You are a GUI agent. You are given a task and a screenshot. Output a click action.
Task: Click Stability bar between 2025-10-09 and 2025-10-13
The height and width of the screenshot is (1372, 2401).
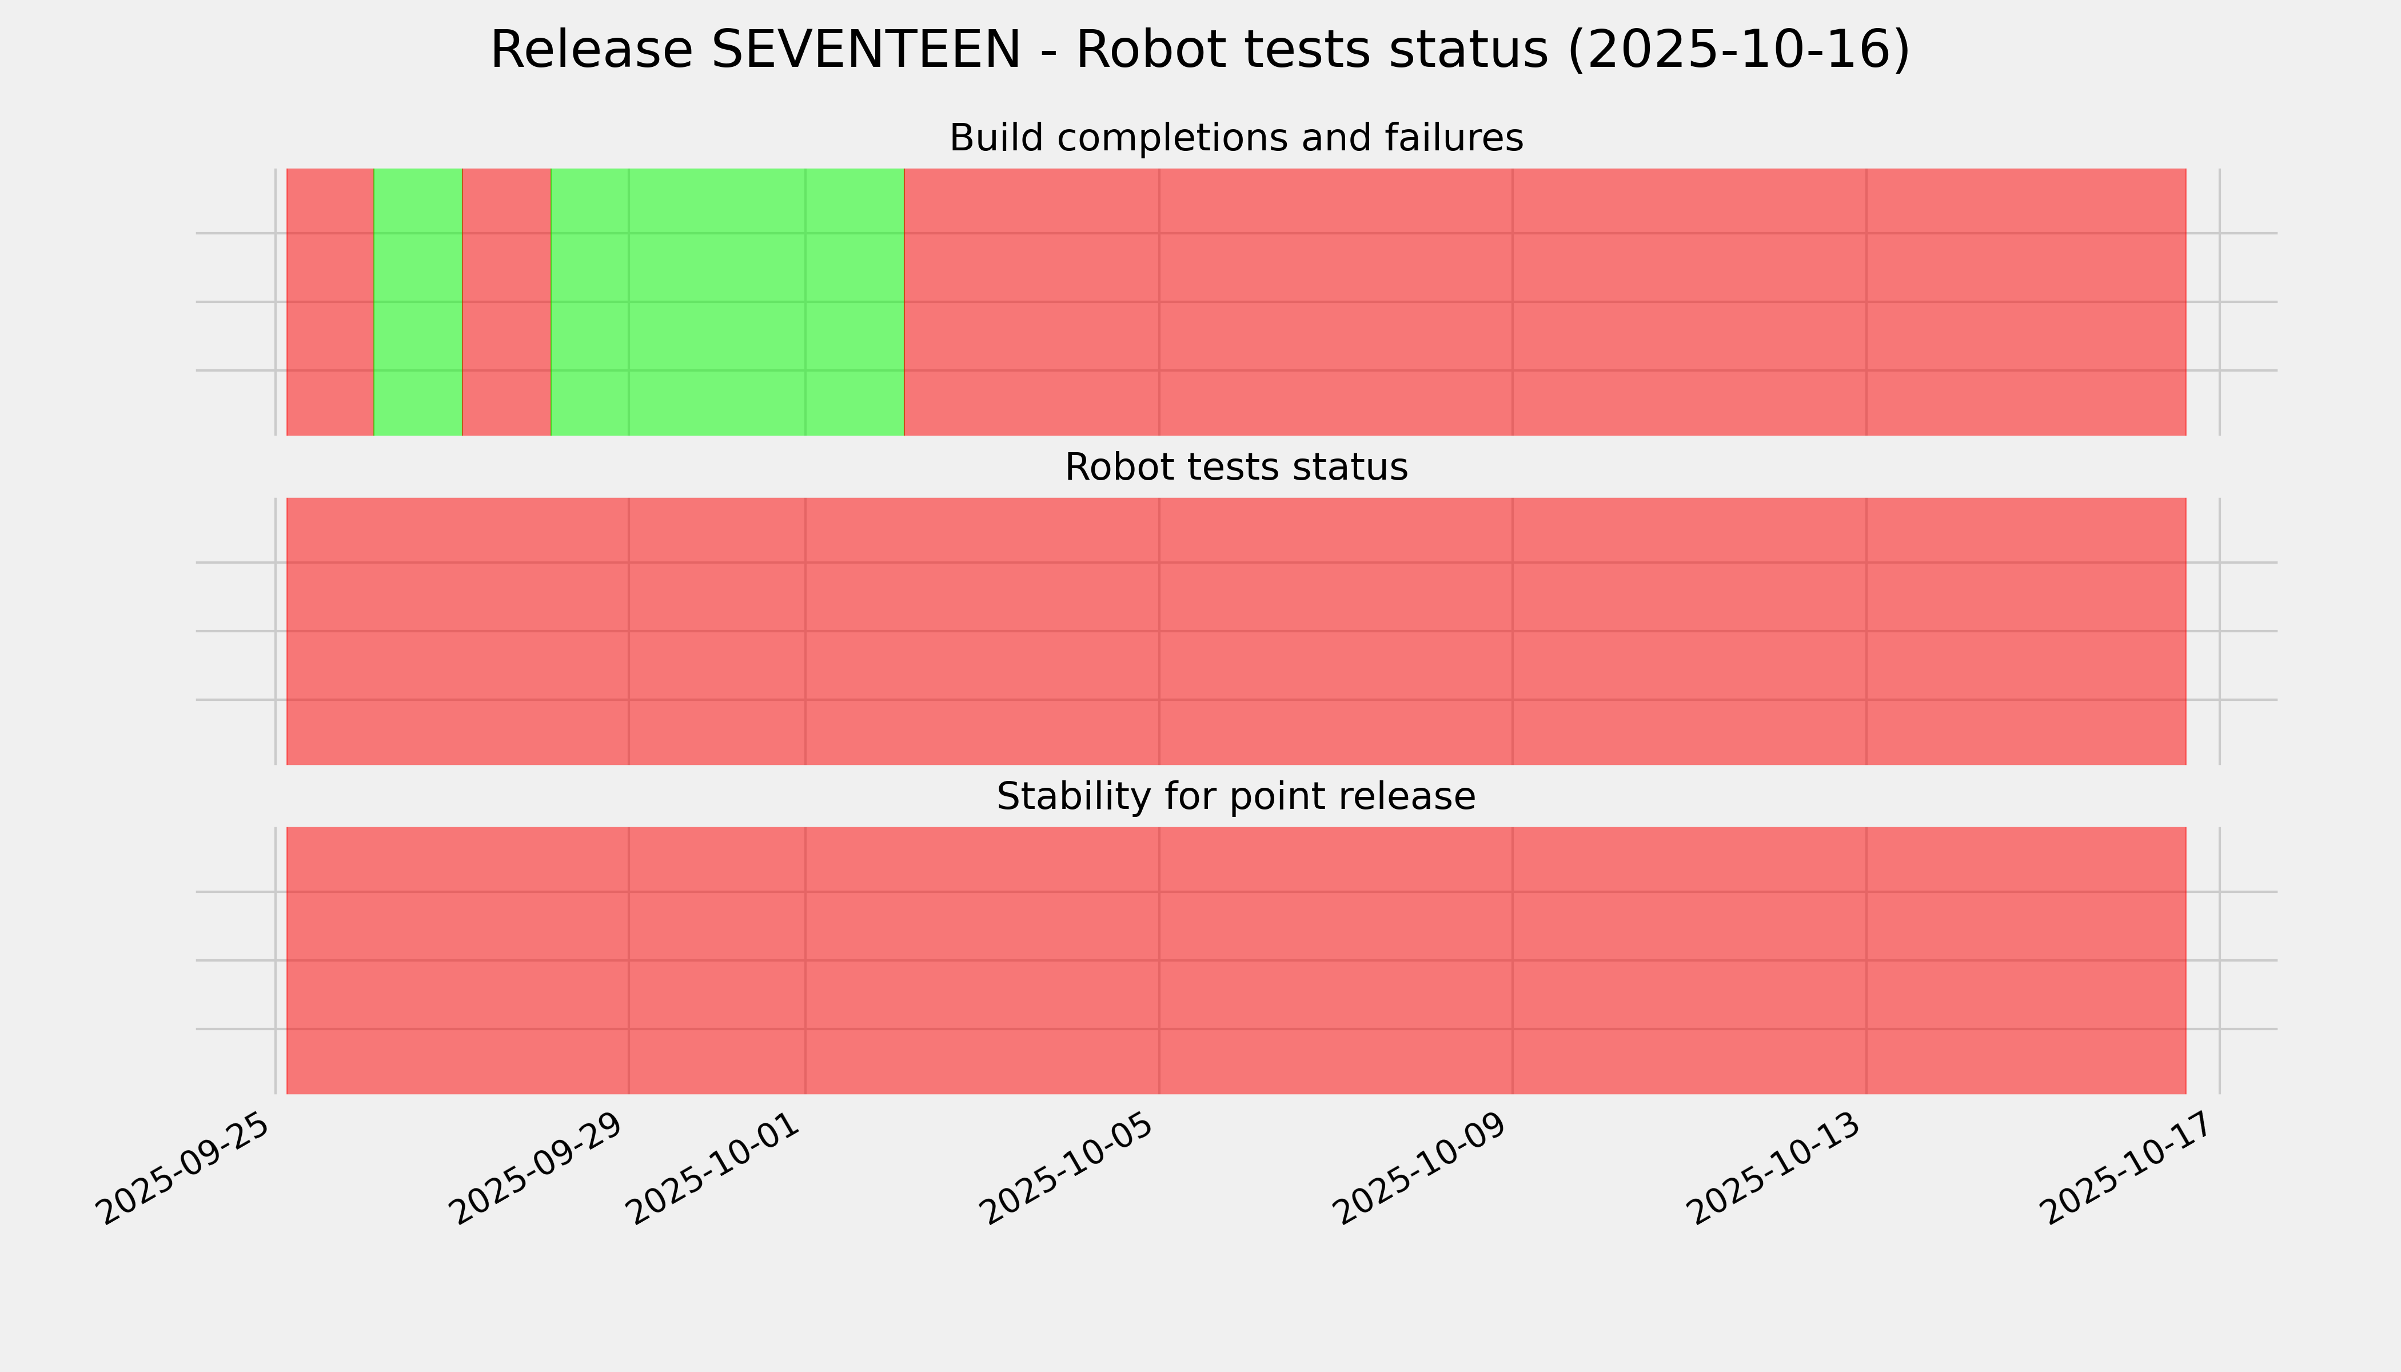point(1689,960)
